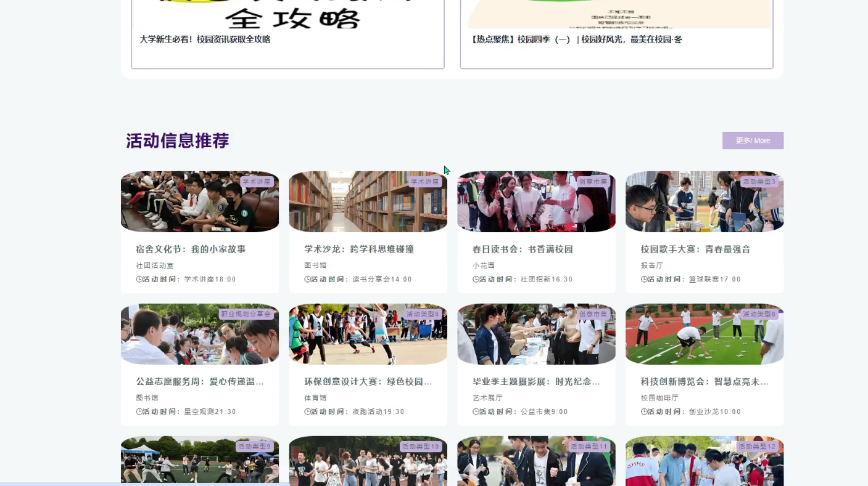
Task: Click the activity time text 学术讲座18:00
Action: (210, 280)
